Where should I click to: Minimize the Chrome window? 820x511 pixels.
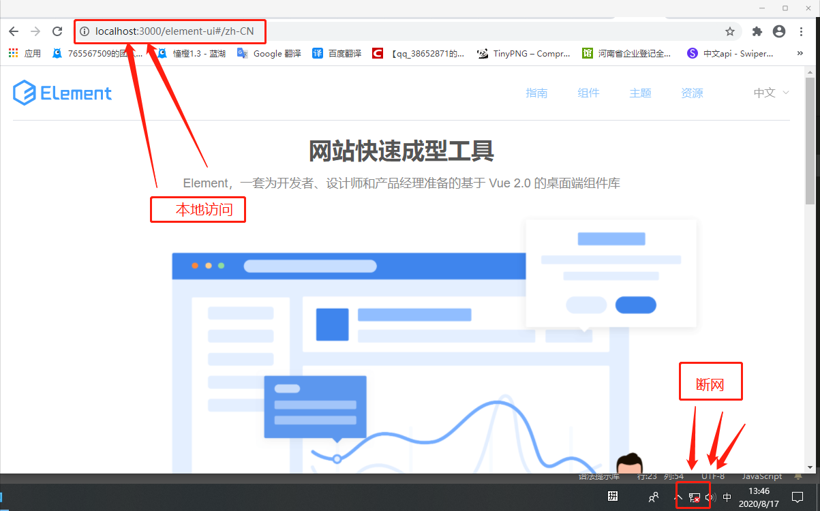(762, 7)
